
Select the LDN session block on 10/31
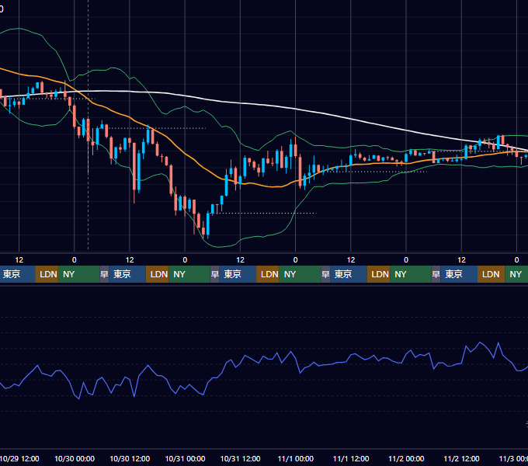pos(268,274)
